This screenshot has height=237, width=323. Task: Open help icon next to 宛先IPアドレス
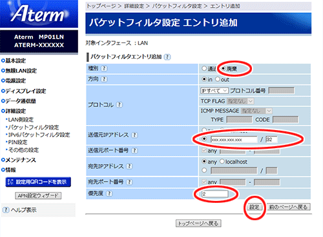pyautogui.click(x=129, y=166)
